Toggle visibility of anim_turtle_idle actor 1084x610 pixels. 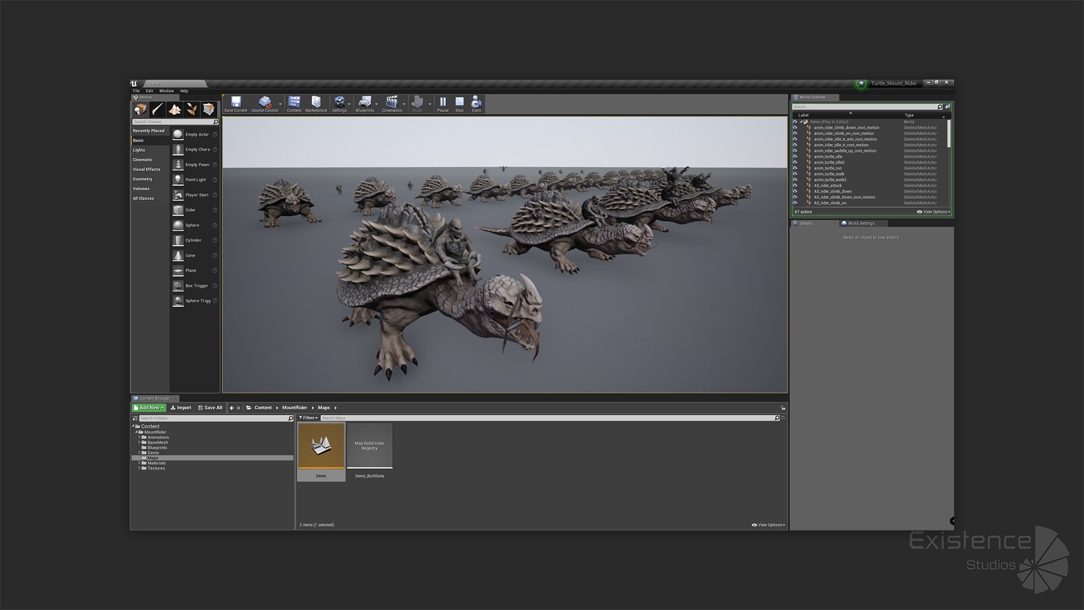tap(795, 156)
